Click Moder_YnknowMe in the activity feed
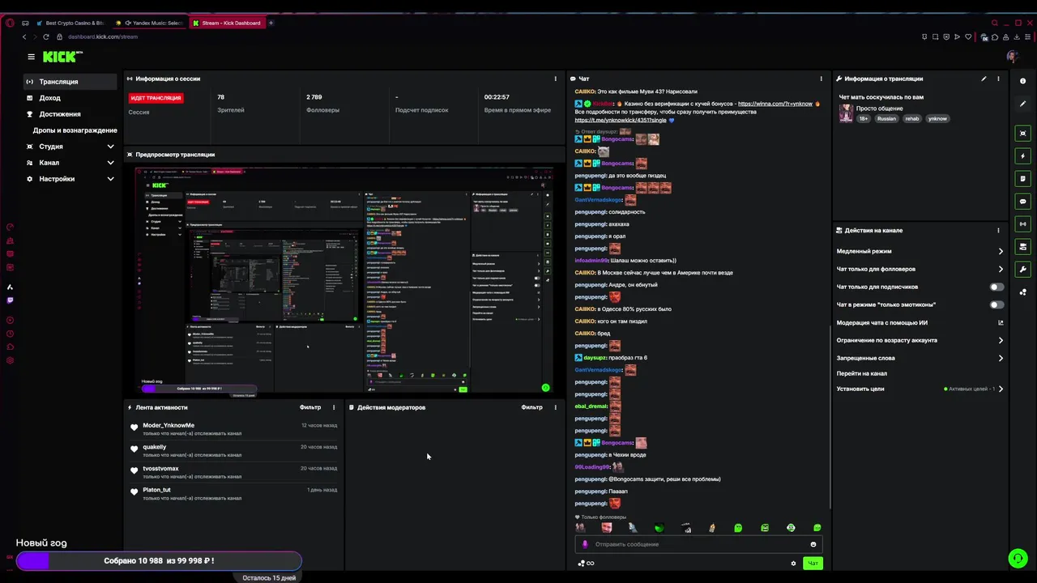1037x583 pixels. 169,425
